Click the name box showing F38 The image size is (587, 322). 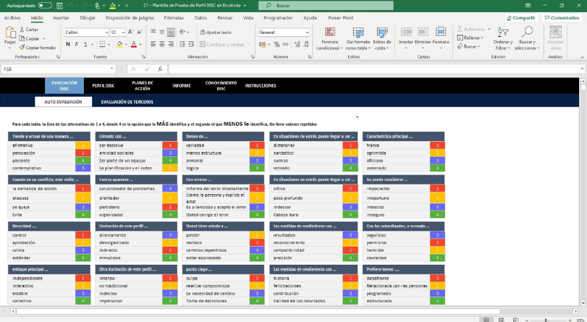pos(58,69)
